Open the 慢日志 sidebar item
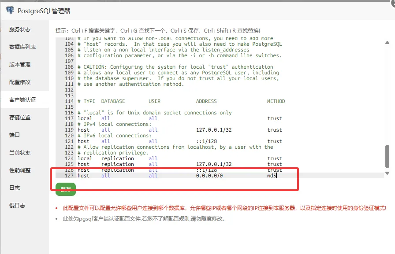 click(x=17, y=206)
